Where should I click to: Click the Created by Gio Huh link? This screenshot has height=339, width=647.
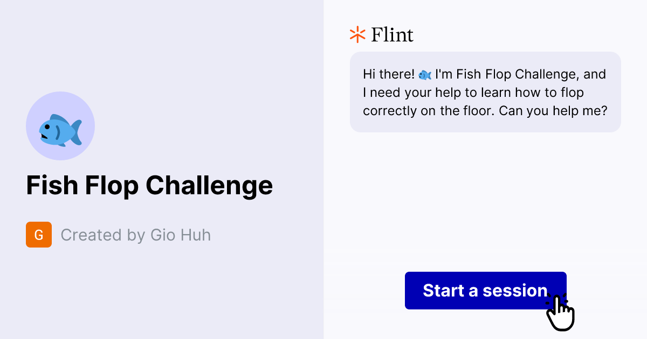pyautogui.click(x=135, y=235)
